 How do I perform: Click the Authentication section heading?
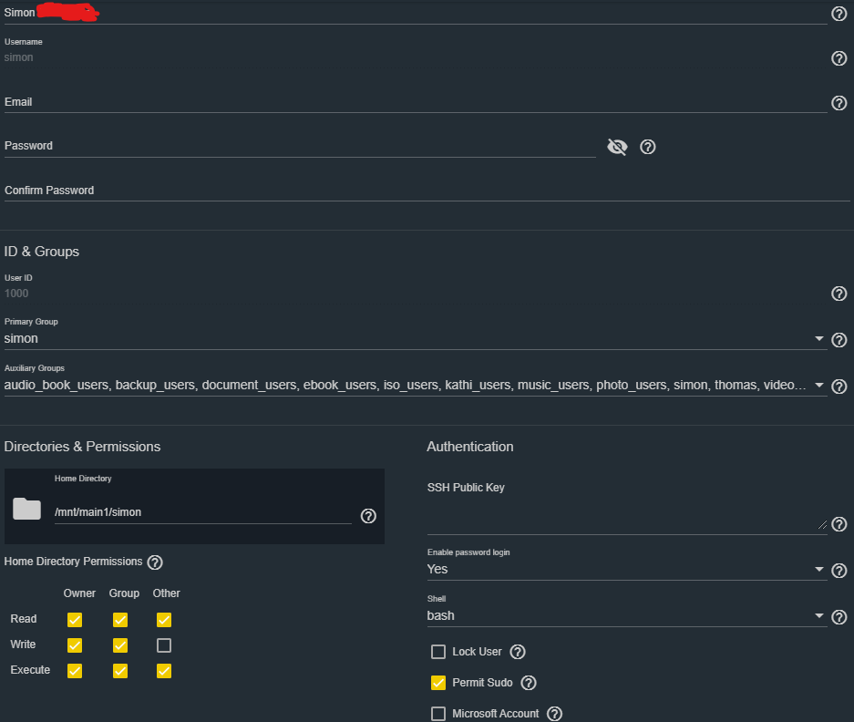470,447
